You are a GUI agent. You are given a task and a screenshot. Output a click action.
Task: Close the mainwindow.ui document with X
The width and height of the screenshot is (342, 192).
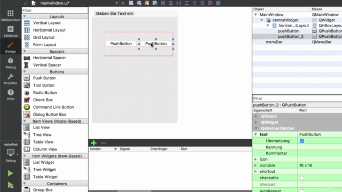tap(123, 3)
